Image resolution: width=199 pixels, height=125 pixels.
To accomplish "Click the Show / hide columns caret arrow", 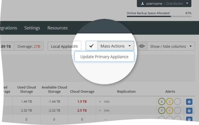I will 191,46.
